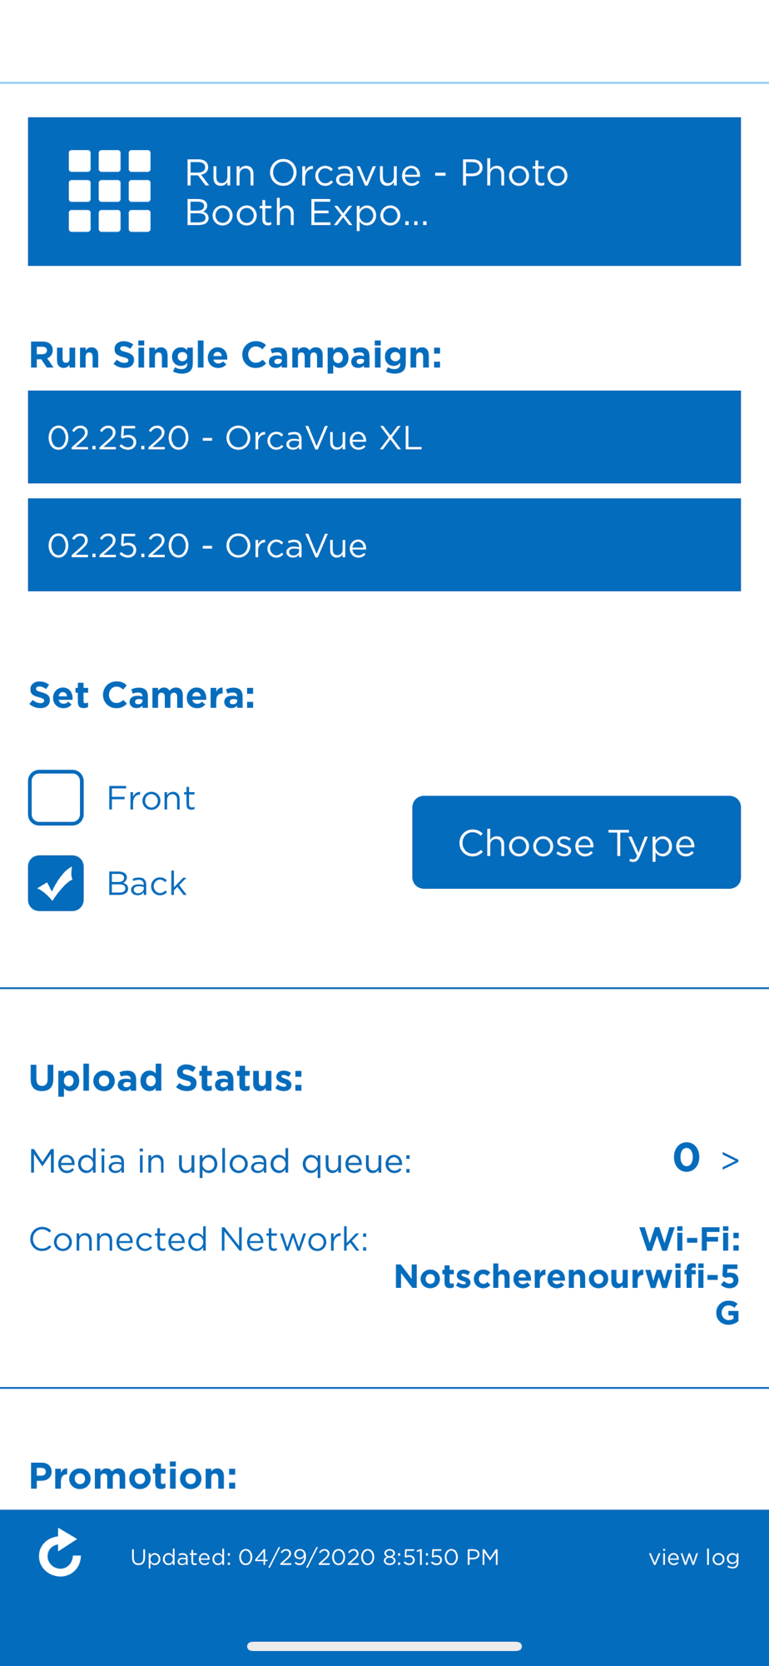
Task: Tap the Promotion section heading
Action: (133, 1475)
